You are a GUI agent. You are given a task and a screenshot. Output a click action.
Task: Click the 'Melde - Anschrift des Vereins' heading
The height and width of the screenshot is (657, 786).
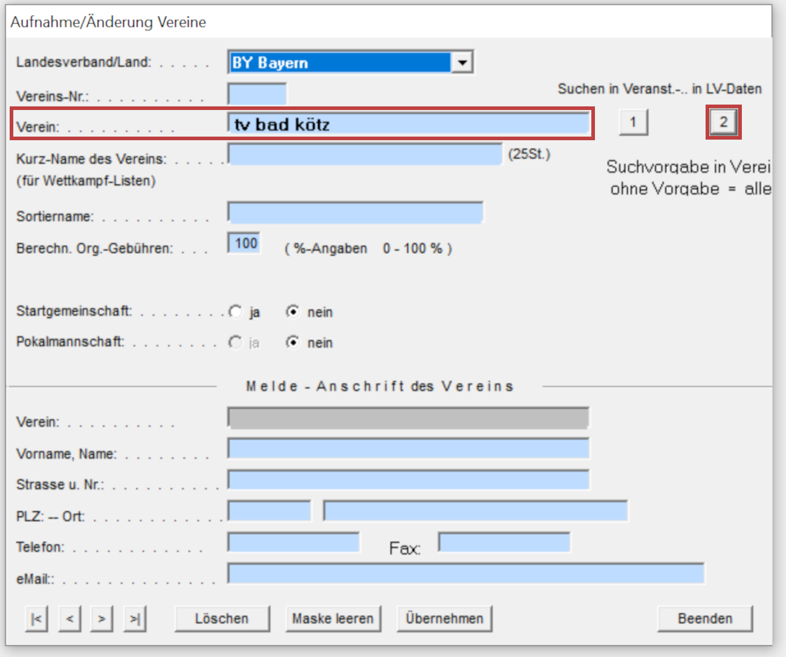click(380, 386)
